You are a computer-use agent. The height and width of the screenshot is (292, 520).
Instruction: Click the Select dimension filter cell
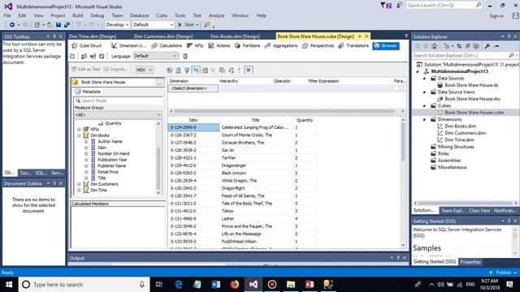coord(193,88)
